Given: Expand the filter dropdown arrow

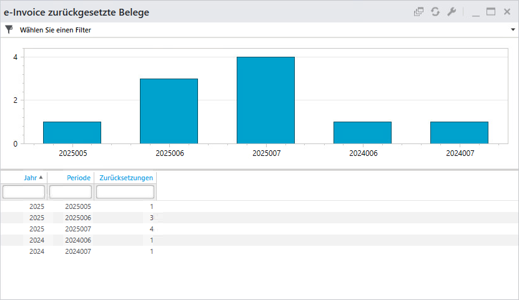Looking at the screenshot, I should [x=512, y=29].
